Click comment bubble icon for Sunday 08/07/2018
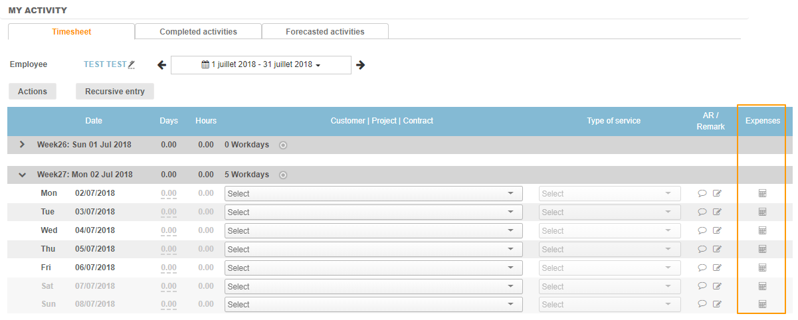Screen dimensions: 798x320 pos(702,304)
